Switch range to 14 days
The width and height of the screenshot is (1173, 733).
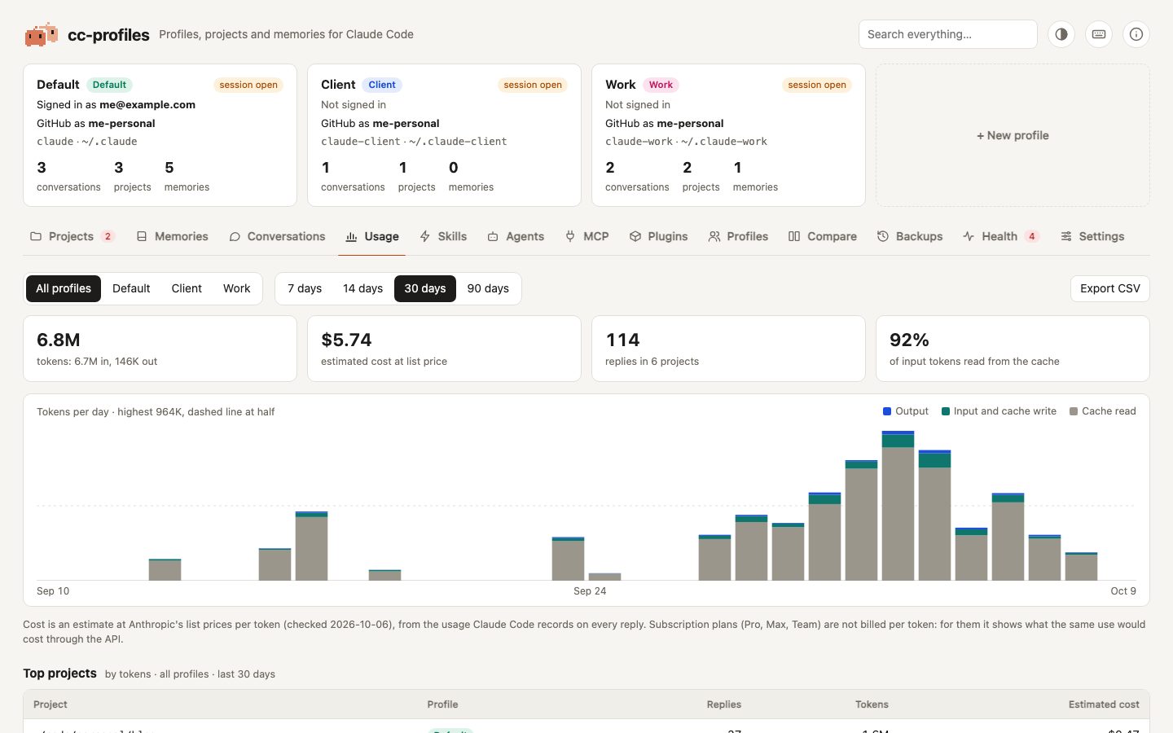362,288
